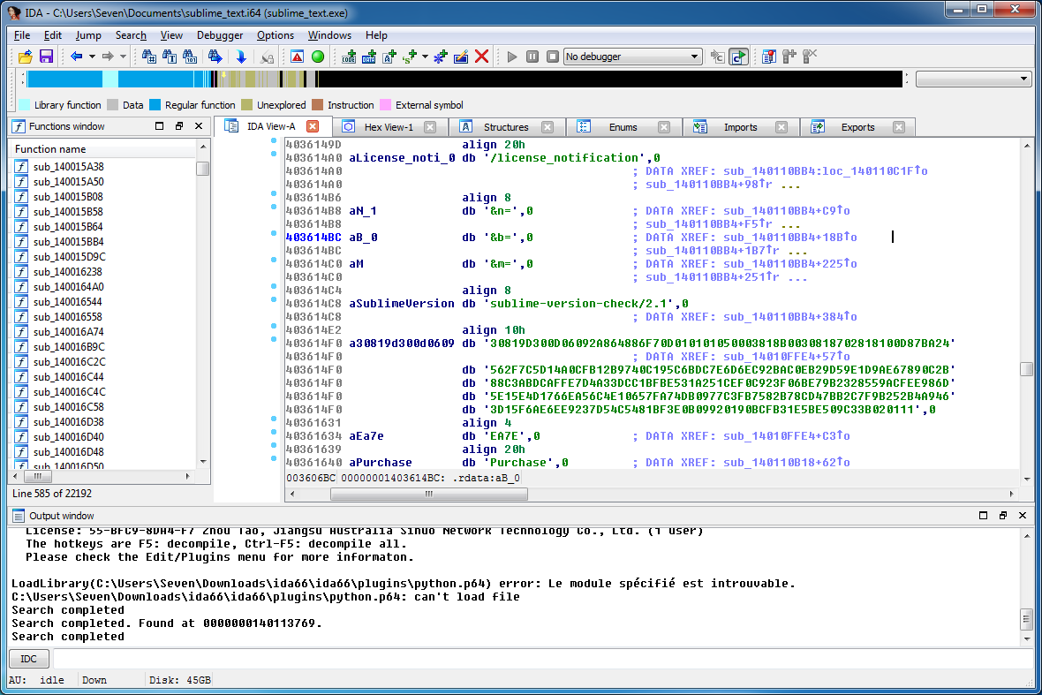Open the Windows menu
Image resolution: width=1042 pixels, height=695 pixels.
pyautogui.click(x=329, y=35)
